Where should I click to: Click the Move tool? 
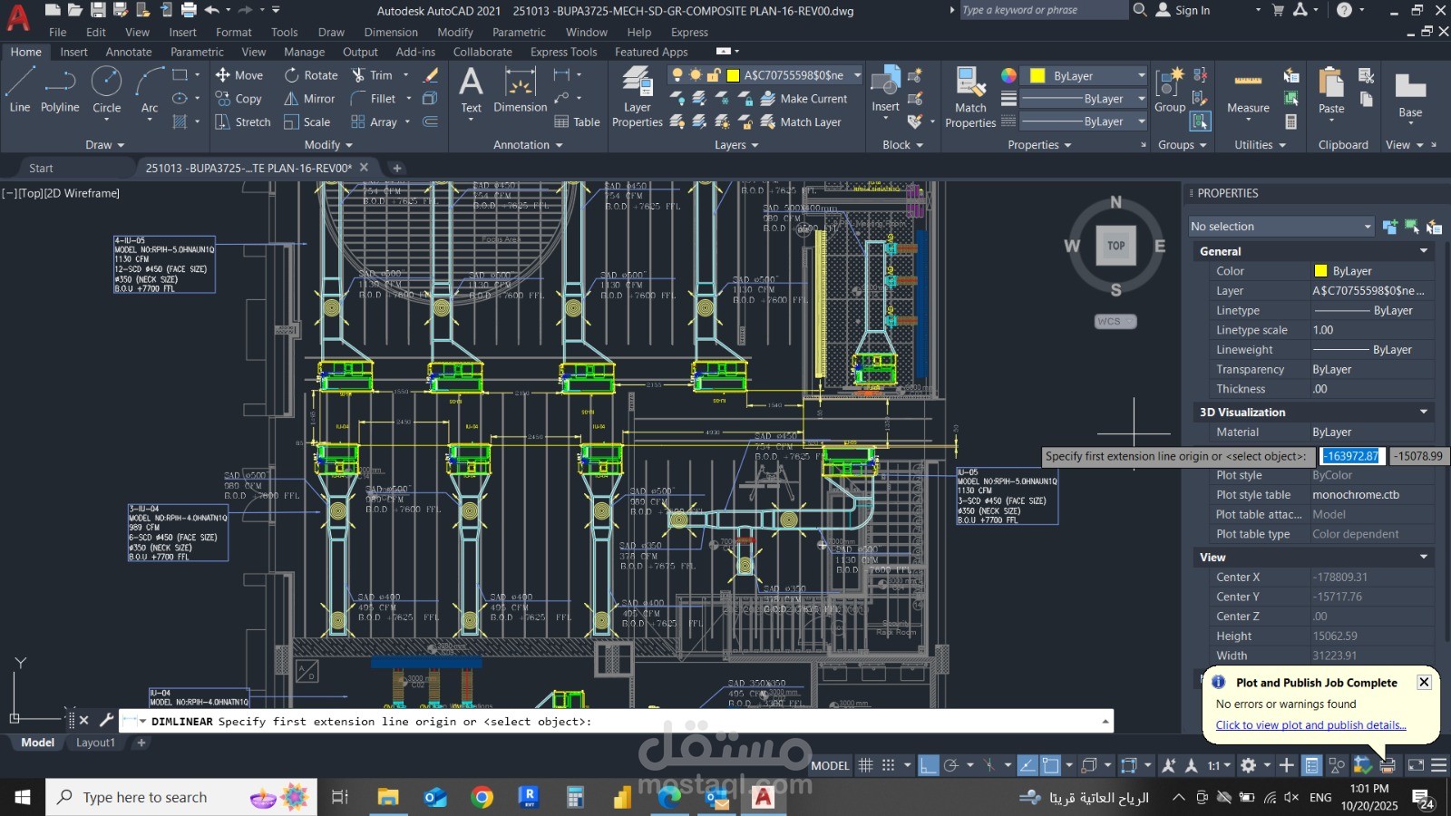pos(239,75)
